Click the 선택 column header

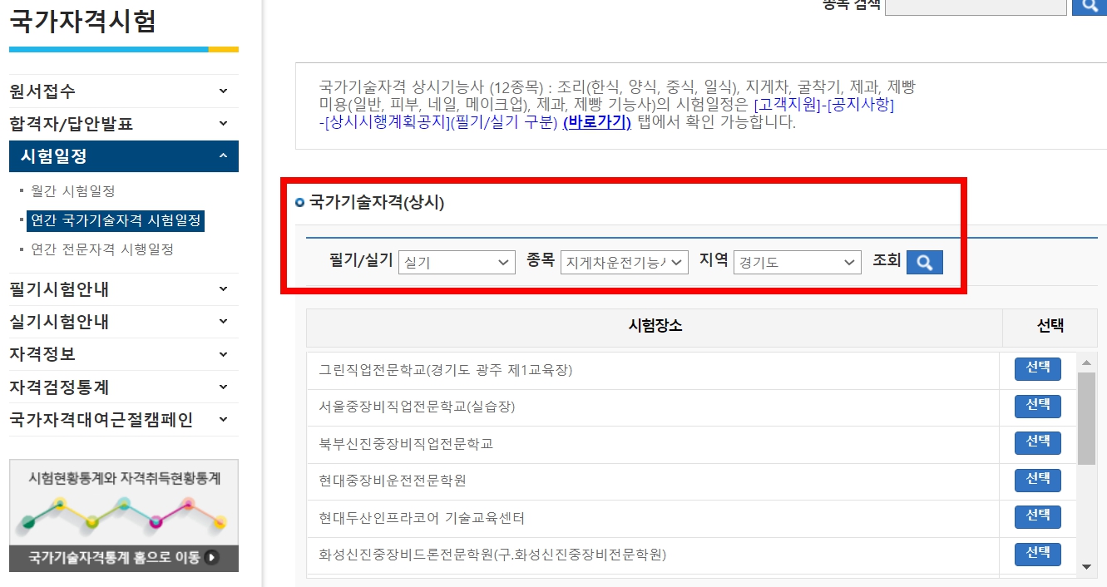(x=1050, y=327)
